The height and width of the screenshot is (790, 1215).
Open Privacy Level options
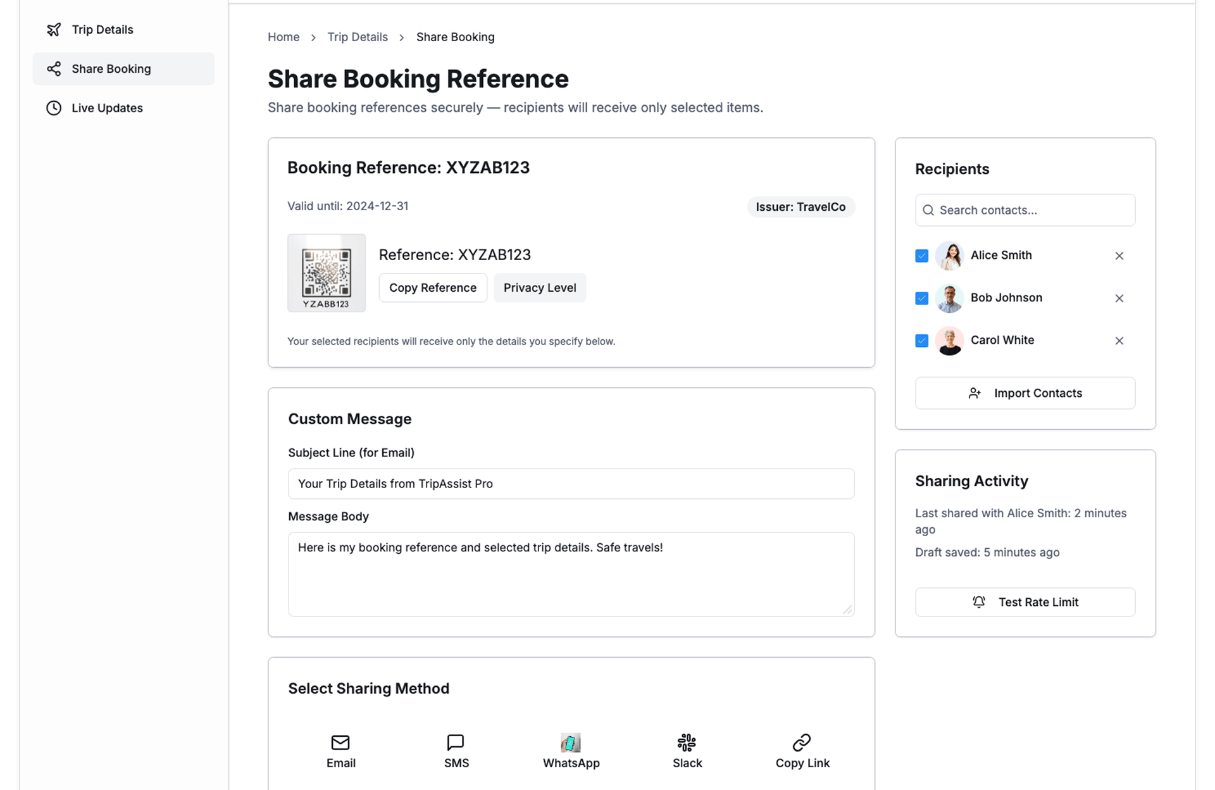pos(539,288)
